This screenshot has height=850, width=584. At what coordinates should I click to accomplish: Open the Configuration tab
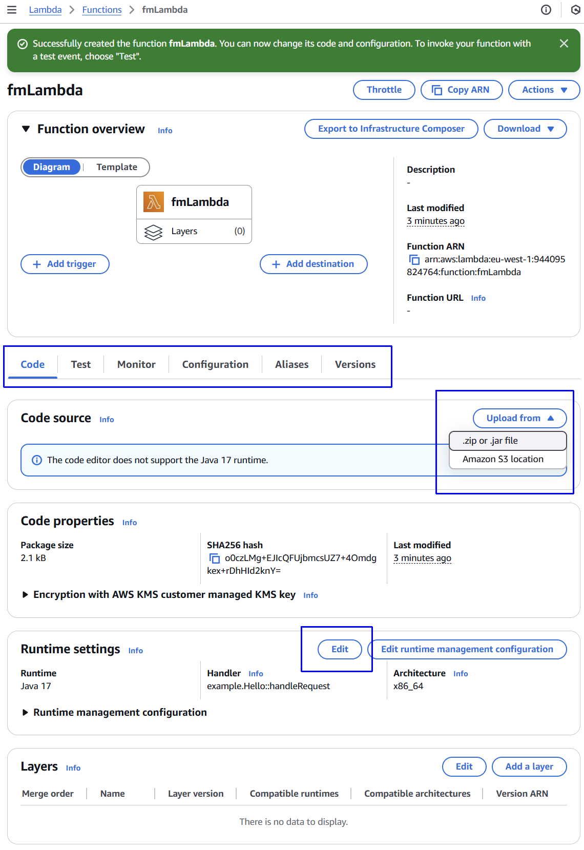point(215,364)
